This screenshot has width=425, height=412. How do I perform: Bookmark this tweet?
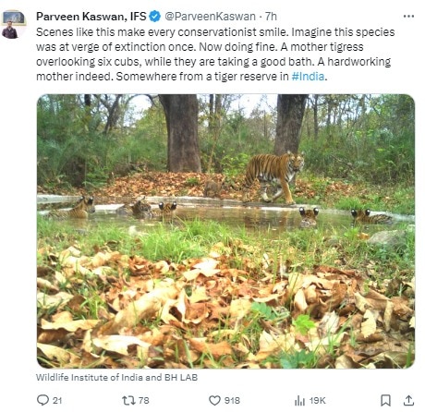[385, 400]
